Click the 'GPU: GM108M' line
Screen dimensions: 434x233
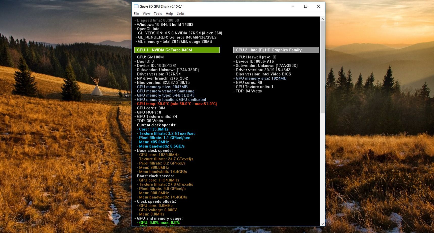point(149,57)
